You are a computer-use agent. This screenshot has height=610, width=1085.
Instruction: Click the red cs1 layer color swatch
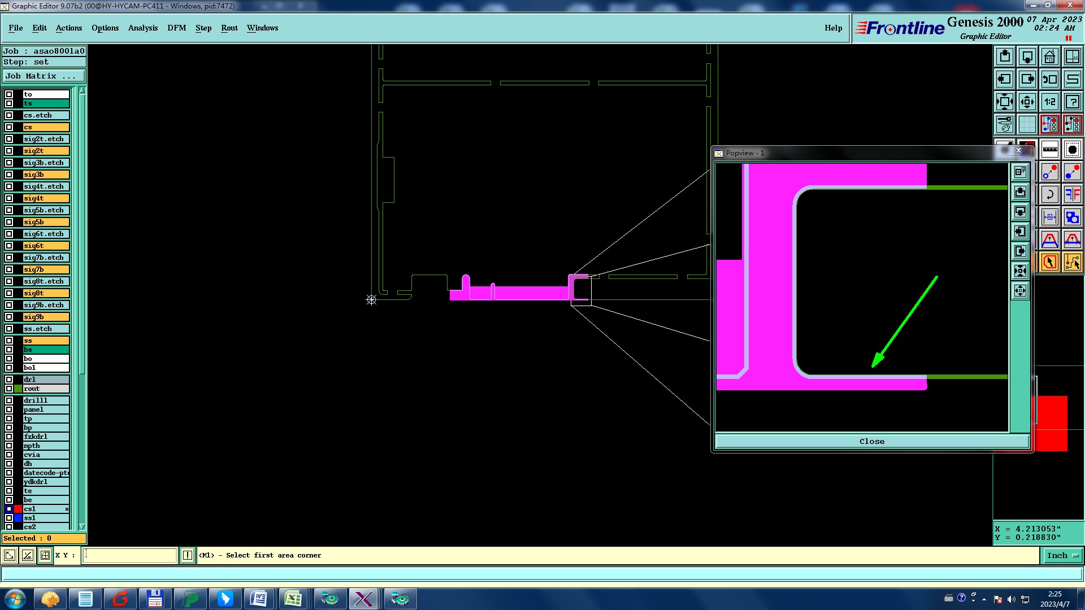[18, 509]
